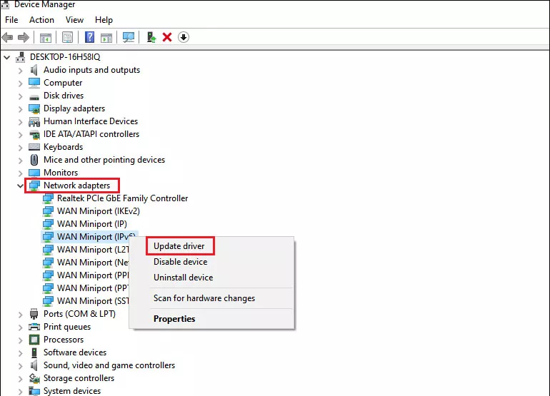Open the Action menu

point(41,20)
